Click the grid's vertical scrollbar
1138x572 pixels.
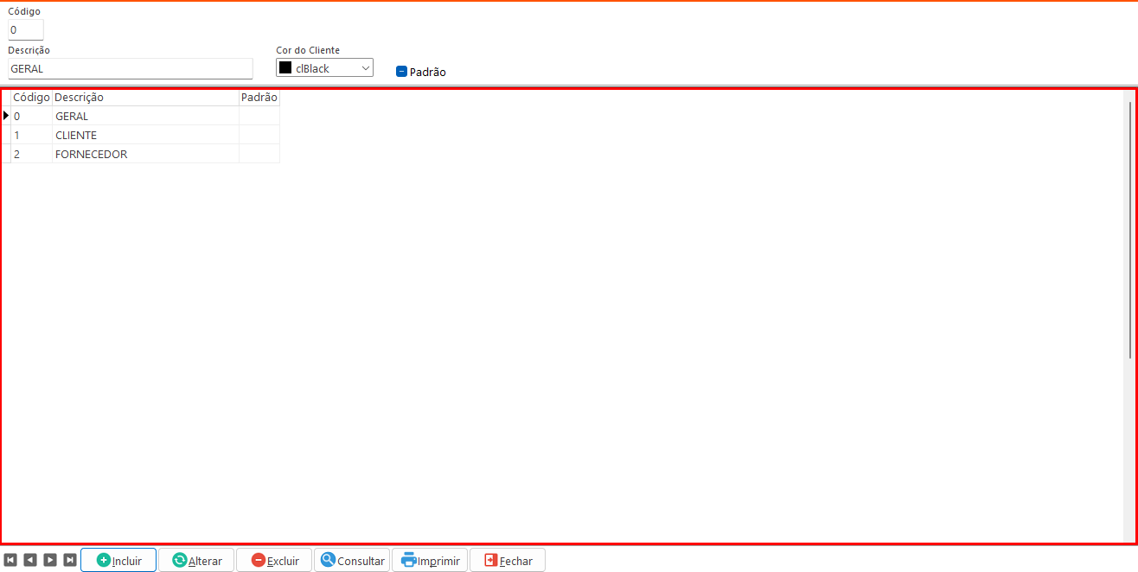click(1129, 229)
